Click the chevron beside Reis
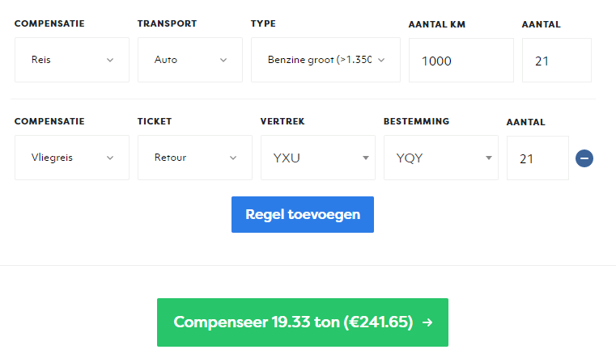The image size is (616, 358). coord(110,60)
